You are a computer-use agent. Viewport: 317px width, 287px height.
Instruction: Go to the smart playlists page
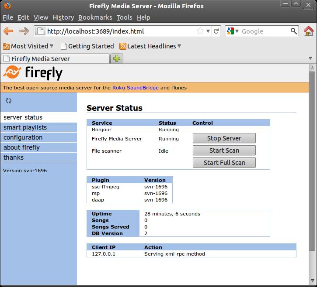tap(25, 127)
